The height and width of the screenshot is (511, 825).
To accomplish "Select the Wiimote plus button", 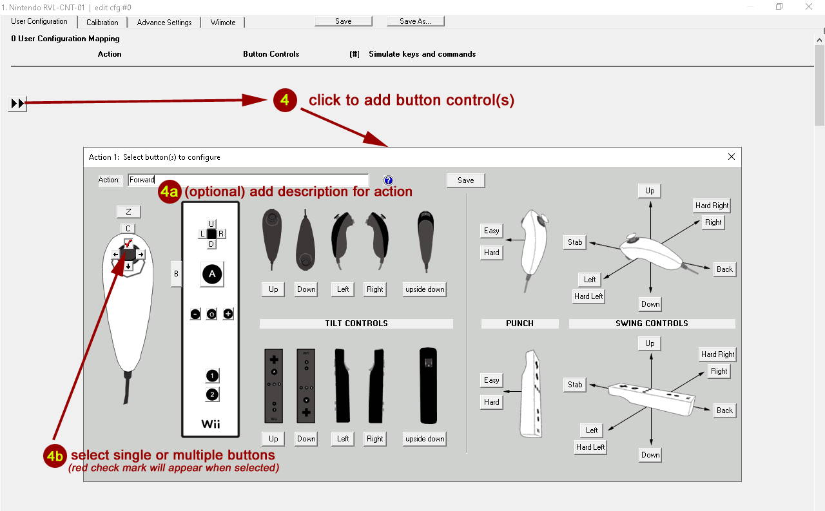I will [228, 314].
